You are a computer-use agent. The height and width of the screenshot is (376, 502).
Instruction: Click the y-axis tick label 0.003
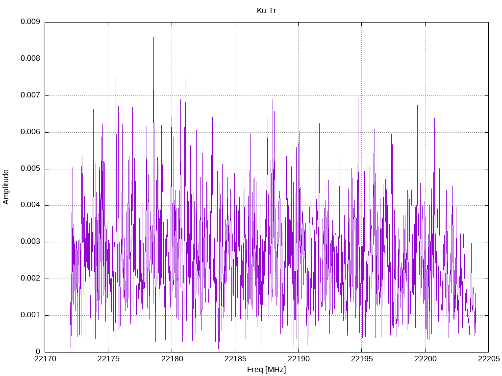[30, 242]
